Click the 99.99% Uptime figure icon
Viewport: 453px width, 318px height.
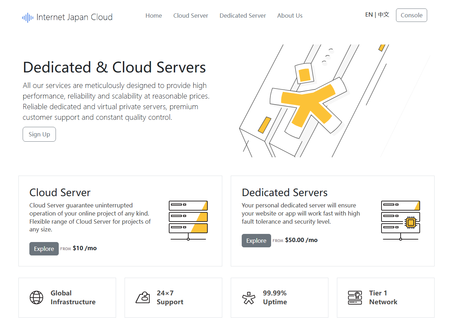[x=249, y=298]
